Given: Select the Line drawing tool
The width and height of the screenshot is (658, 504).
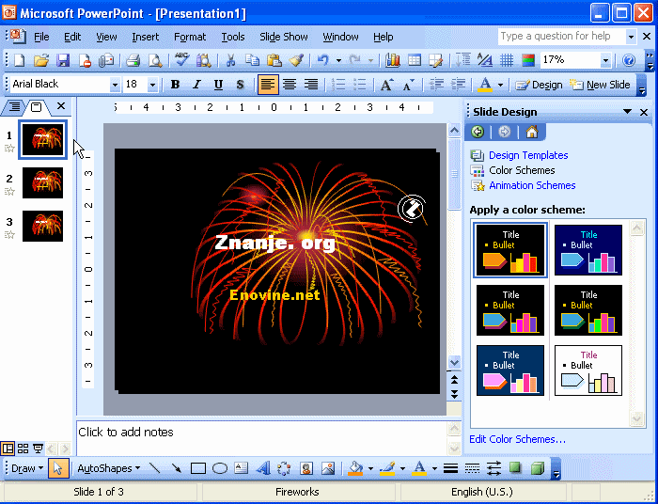Looking at the screenshot, I should coord(154,468).
